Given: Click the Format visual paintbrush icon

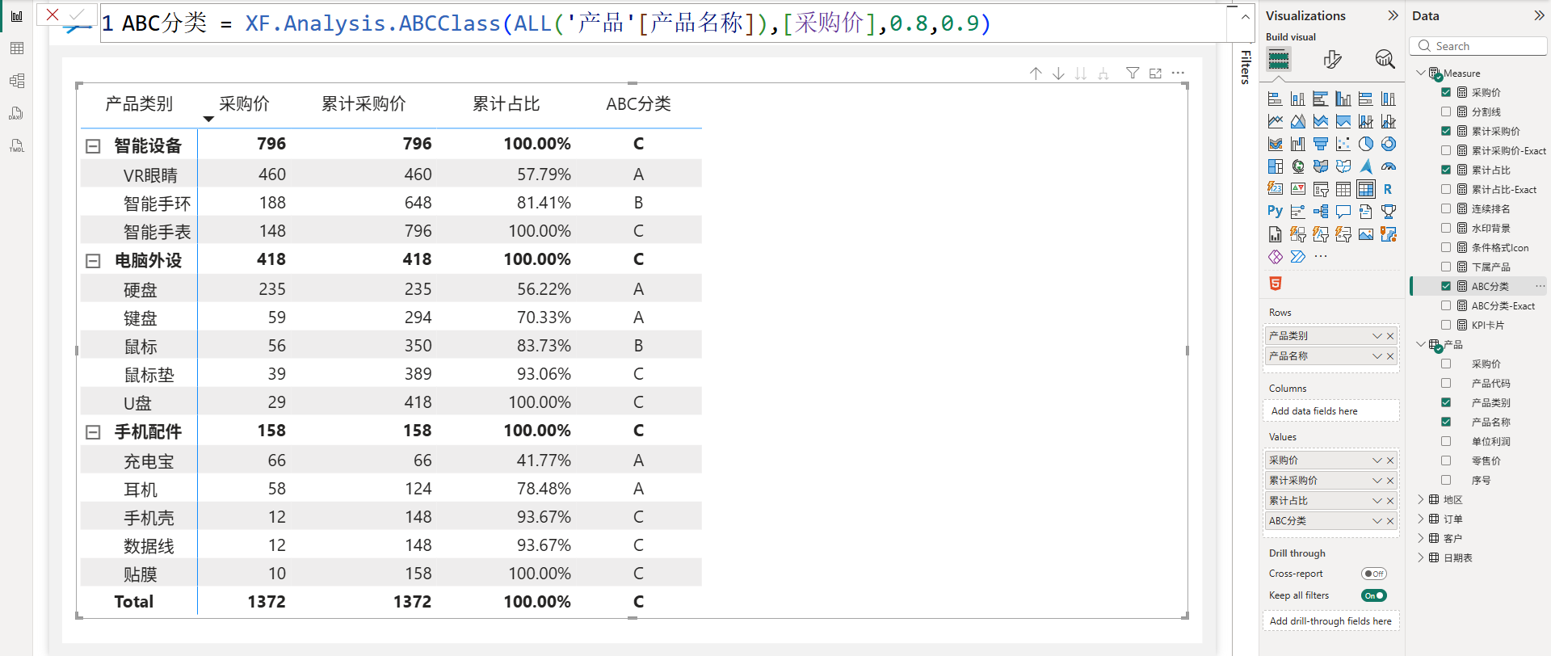Looking at the screenshot, I should click(1332, 59).
